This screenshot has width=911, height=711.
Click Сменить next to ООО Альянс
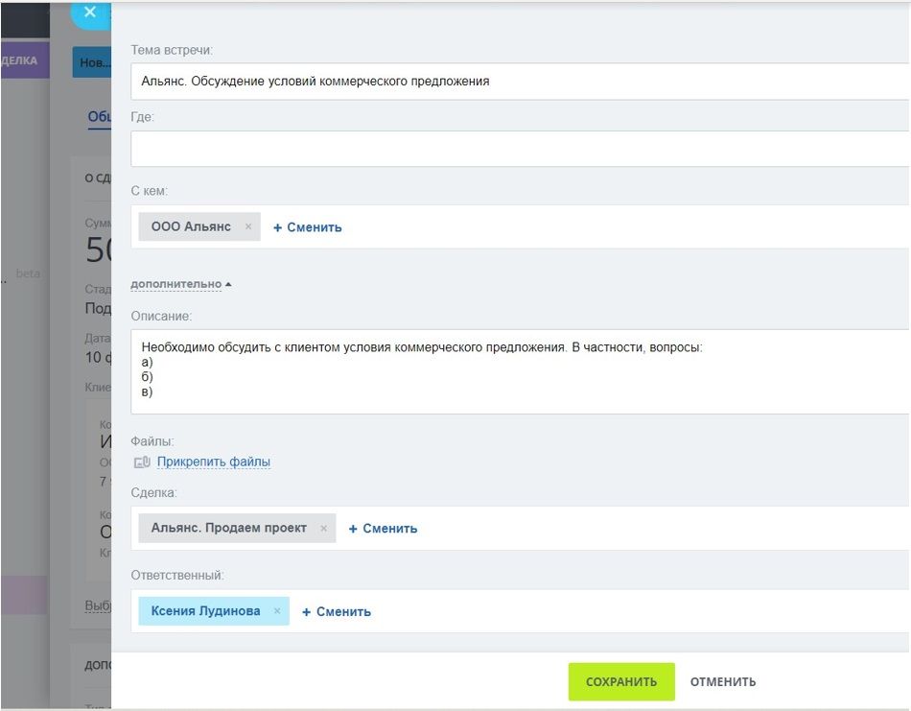coord(308,227)
